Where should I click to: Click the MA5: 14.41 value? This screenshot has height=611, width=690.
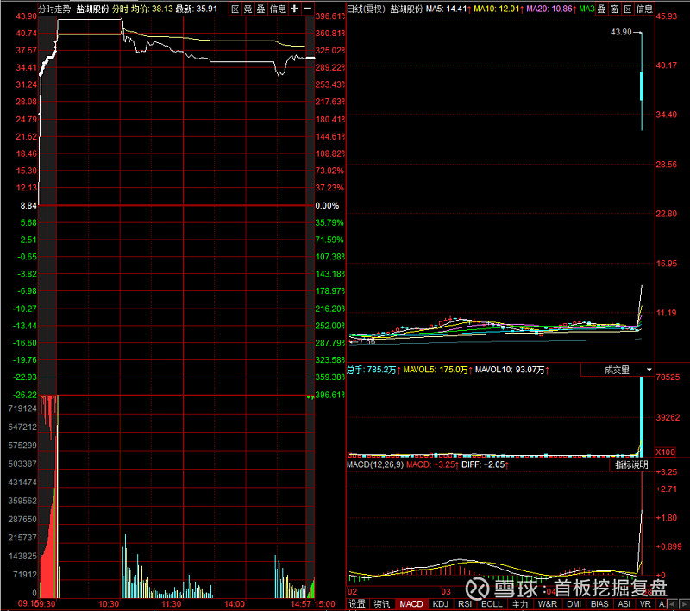coord(448,9)
